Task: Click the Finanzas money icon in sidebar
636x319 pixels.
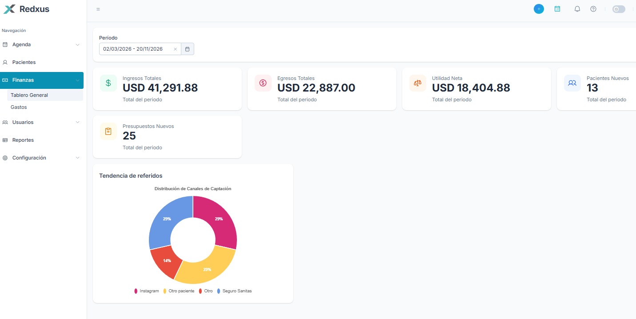Action: tap(5, 80)
